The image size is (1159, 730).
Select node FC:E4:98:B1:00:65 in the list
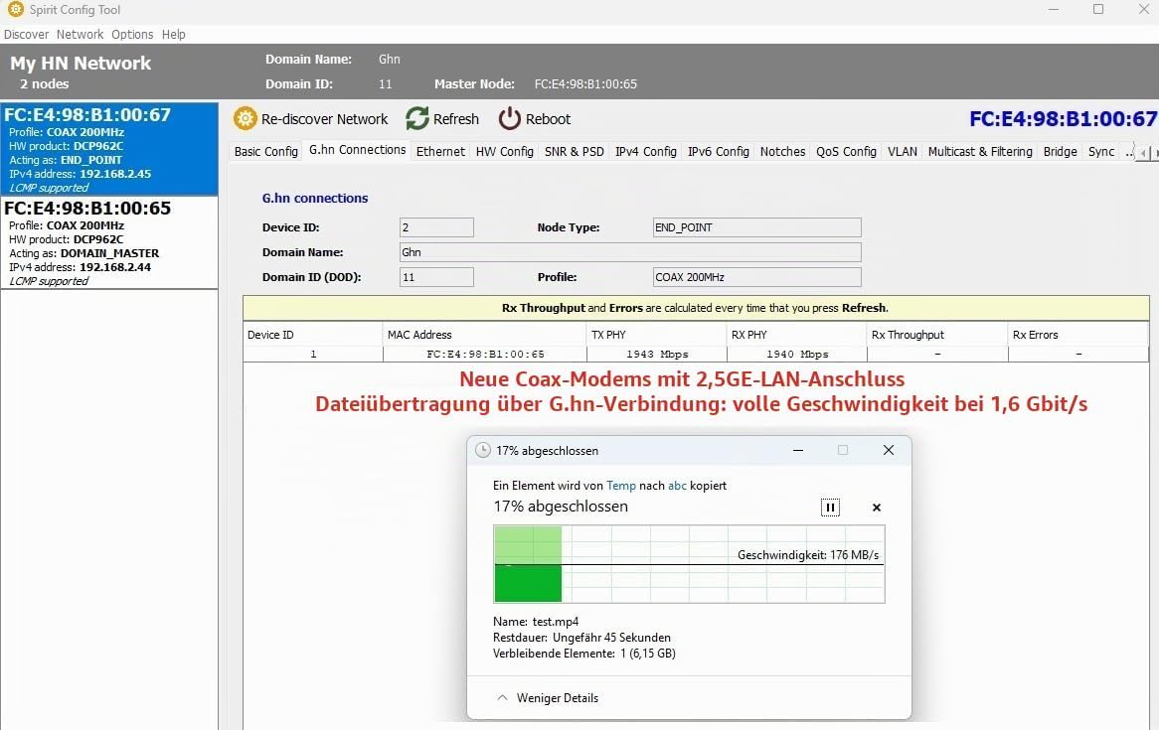tap(109, 242)
